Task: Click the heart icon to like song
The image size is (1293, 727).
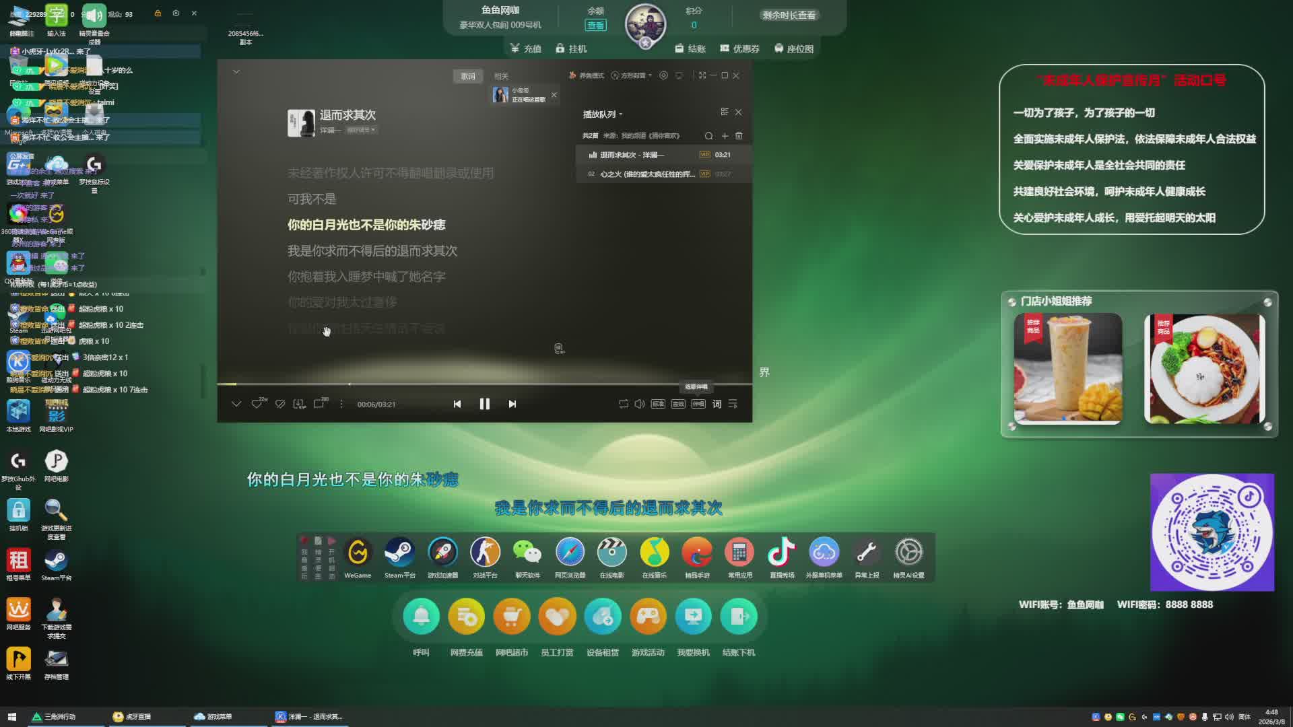Action: pos(257,404)
